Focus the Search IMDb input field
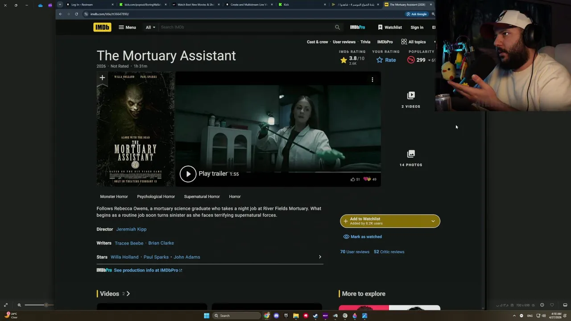The image size is (571, 321). 245,27
